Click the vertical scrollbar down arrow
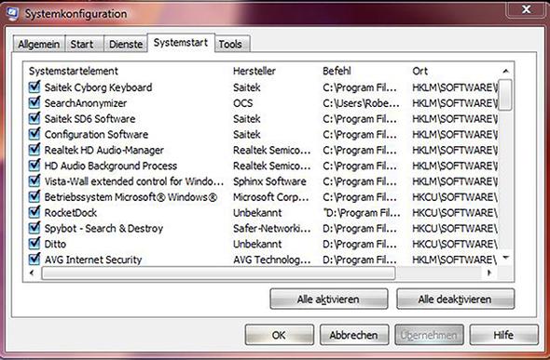The height and width of the screenshot is (360, 550). pos(505,258)
